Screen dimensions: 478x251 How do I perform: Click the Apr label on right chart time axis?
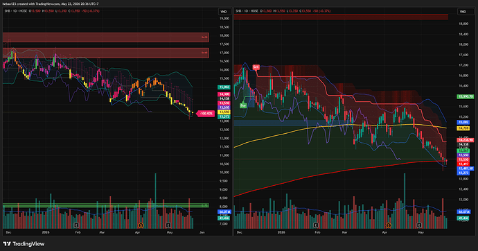click(384, 232)
